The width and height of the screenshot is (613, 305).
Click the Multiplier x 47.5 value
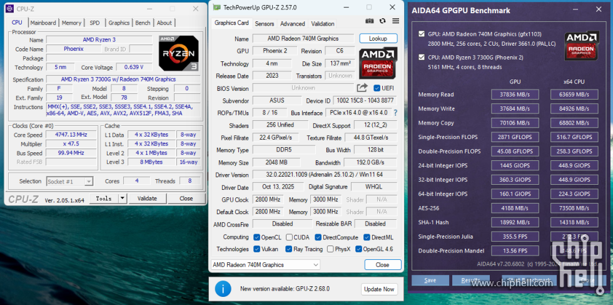(71, 143)
